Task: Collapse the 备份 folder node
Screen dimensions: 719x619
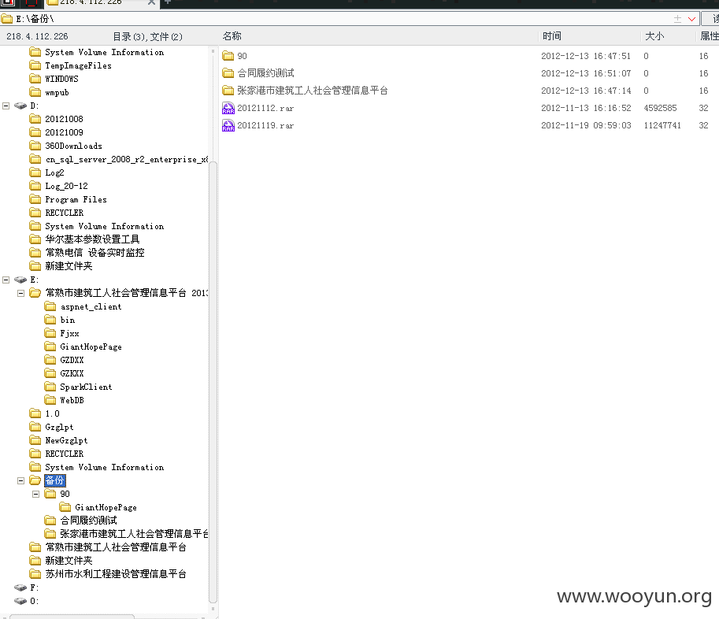Action: [x=20, y=480]
